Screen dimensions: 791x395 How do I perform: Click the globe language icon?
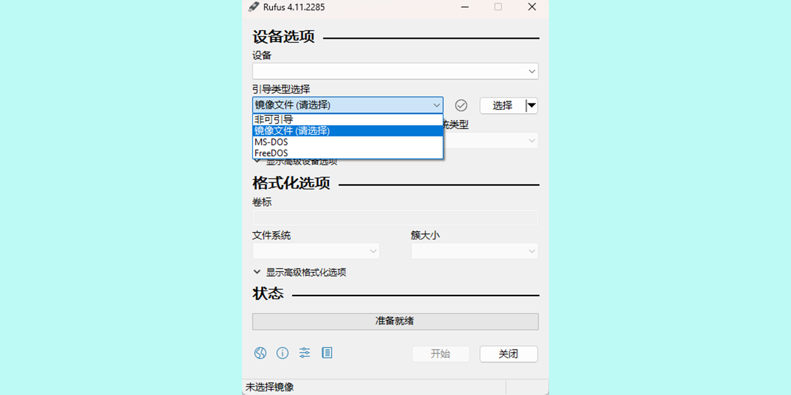(260, 353)
